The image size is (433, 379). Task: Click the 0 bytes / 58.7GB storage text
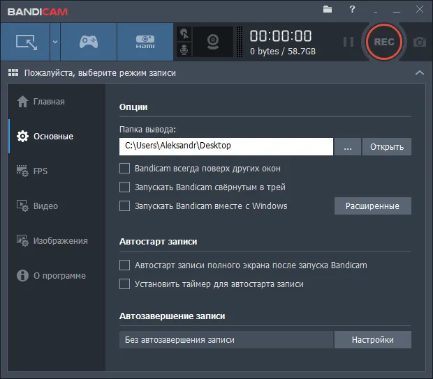(x=283, y=52)
